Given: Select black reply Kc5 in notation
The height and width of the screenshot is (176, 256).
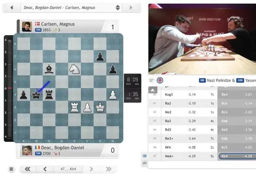Looking at the screenshot, I should tap(225, 147).
